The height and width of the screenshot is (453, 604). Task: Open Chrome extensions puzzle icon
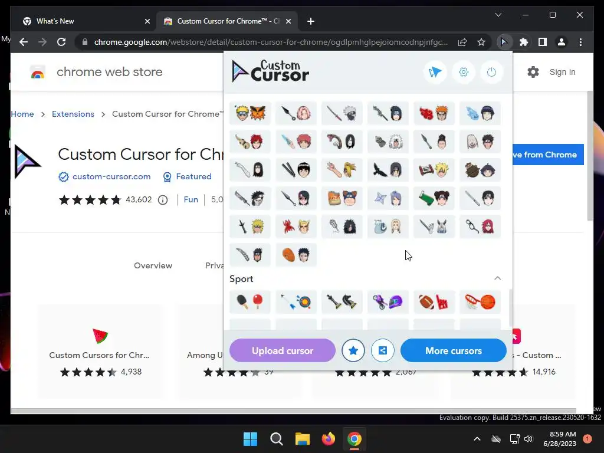coord(524,42)
